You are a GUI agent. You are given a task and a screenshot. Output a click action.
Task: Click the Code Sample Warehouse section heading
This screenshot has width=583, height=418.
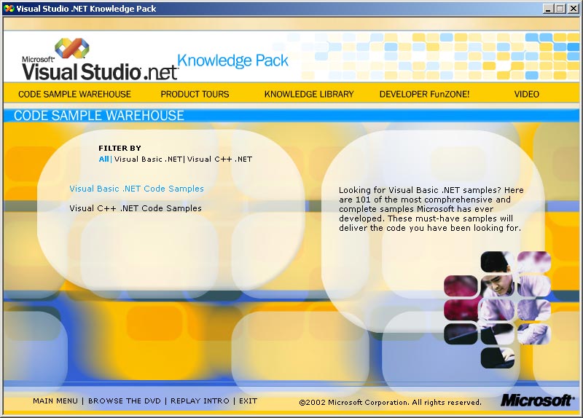pyautogui.click(x=99, y=116)
